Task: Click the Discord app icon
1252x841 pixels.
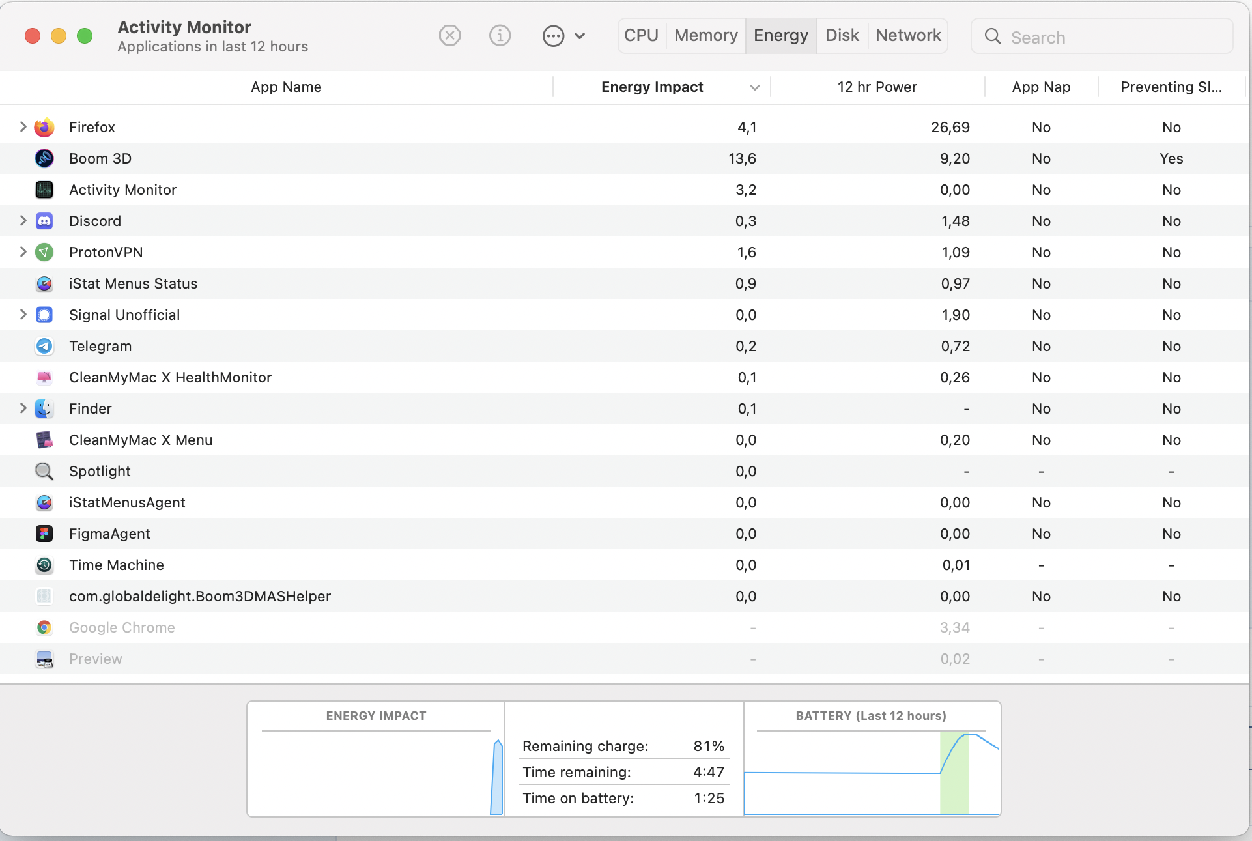Action: click(x=44, y=221)
